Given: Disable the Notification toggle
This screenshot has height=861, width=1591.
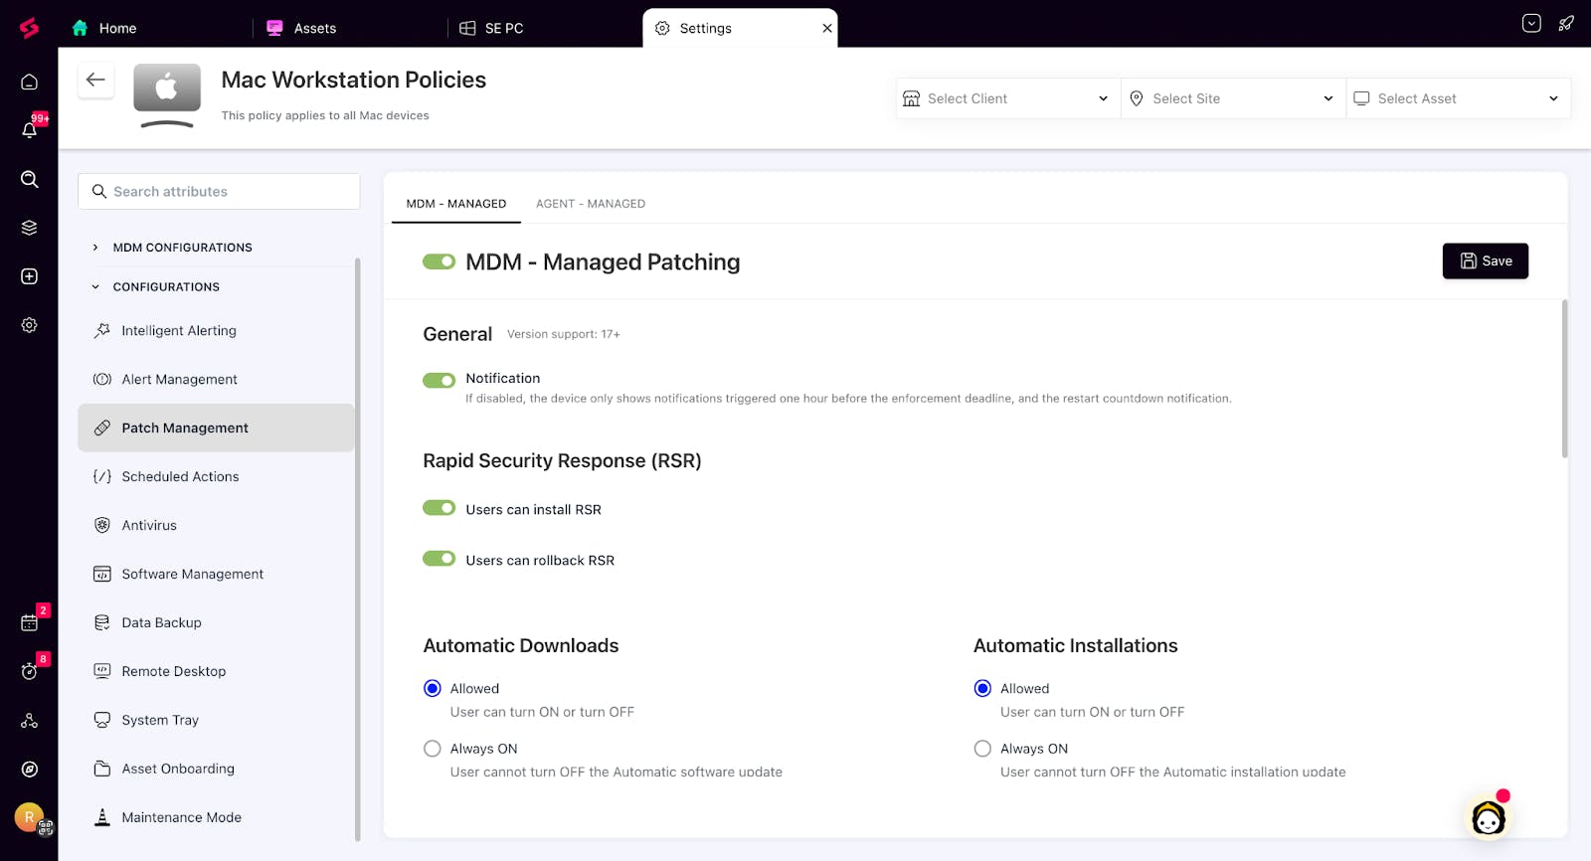Looking at the screenshot, I should tap(439, 380).
